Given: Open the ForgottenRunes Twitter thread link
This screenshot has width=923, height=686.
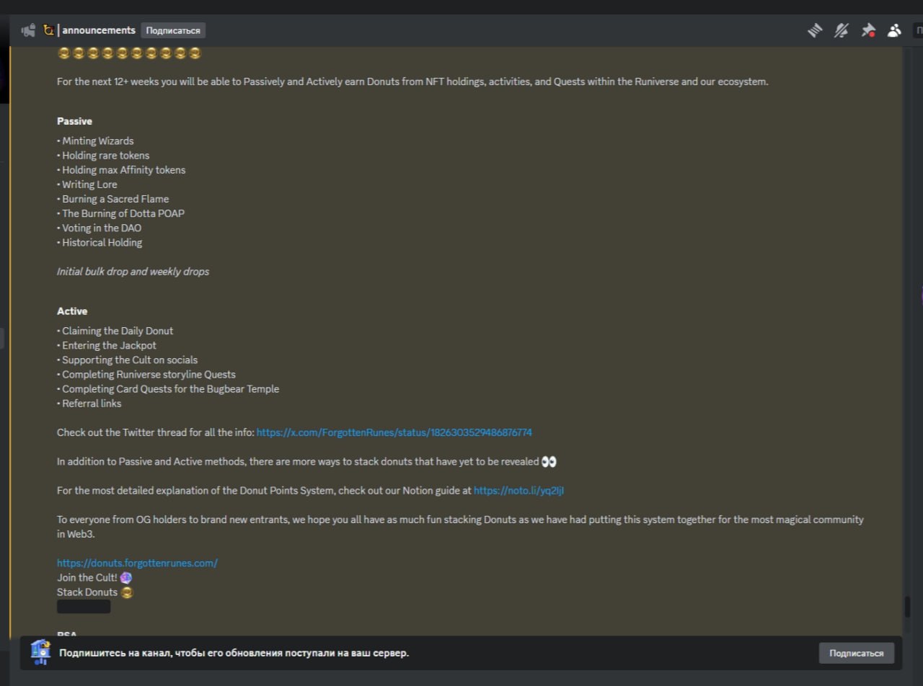Looking at the screenshot, I should click(x=394, y=432).
